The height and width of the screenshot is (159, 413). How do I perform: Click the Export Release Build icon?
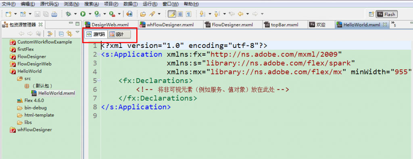point(129,14)
